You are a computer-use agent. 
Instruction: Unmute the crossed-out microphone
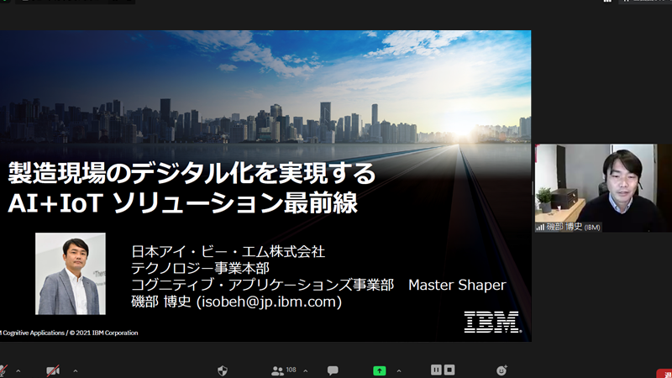3,370
